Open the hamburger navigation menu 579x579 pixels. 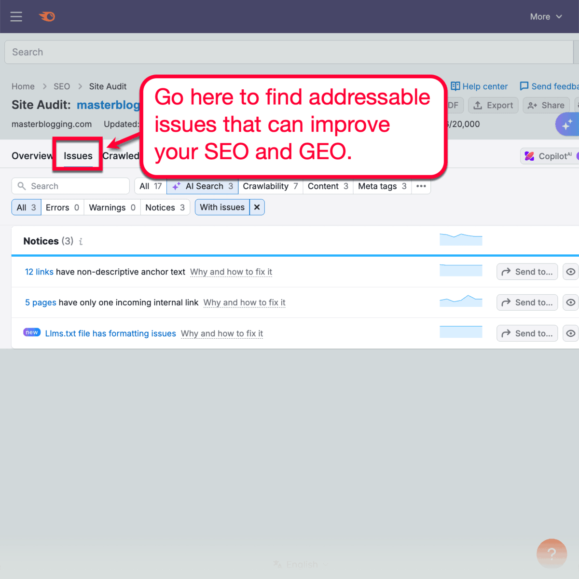[16, 16]
